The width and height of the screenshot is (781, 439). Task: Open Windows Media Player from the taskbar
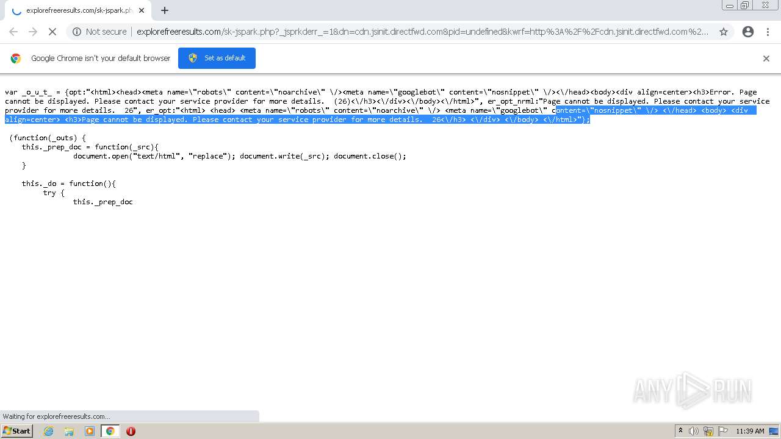click(x=90, y=430)
